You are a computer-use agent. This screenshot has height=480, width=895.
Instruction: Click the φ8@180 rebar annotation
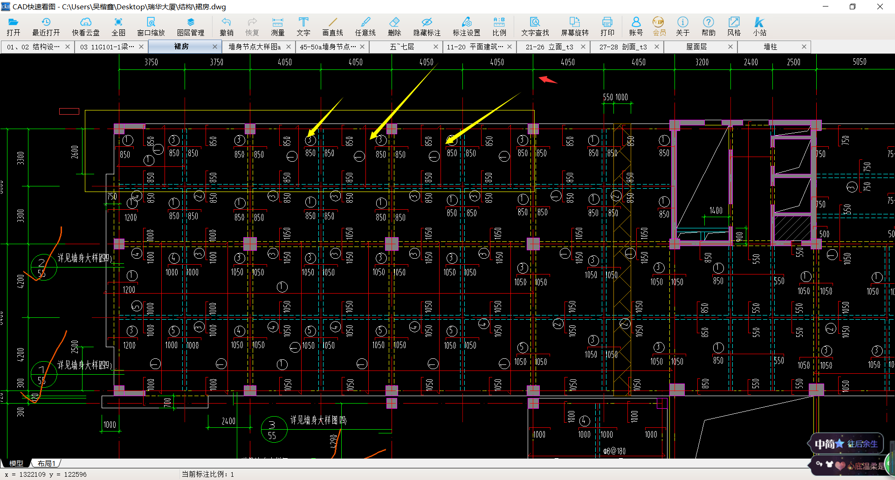(614, 451)
